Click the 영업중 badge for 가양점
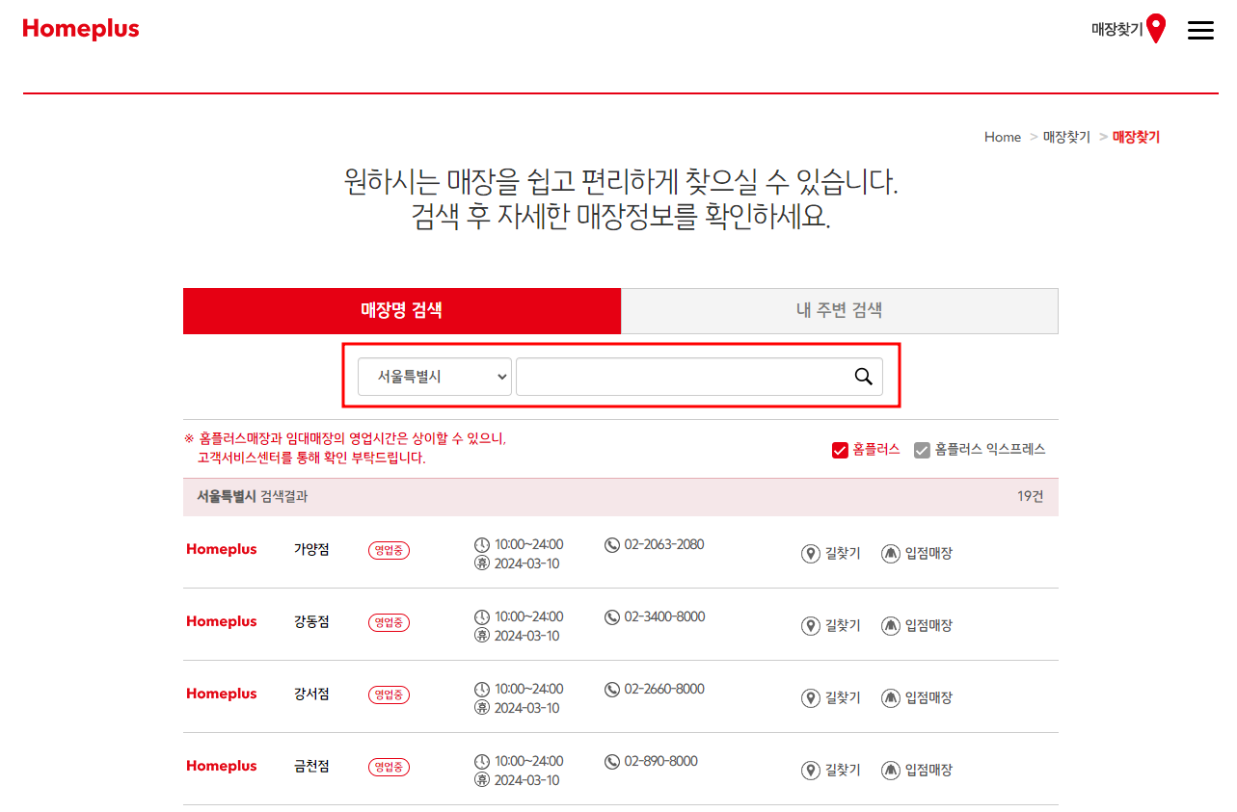 389,551
